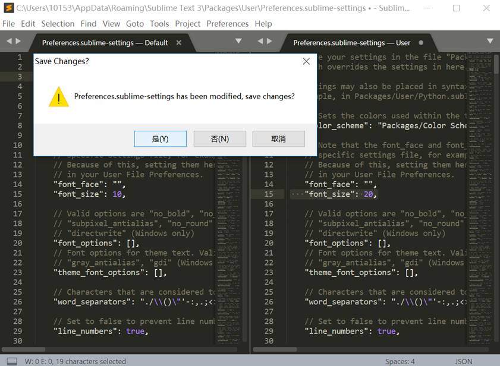This screenshot has width=500, height=366.
Task: Click 是(Y) to save changes
Action: [160, 138]
